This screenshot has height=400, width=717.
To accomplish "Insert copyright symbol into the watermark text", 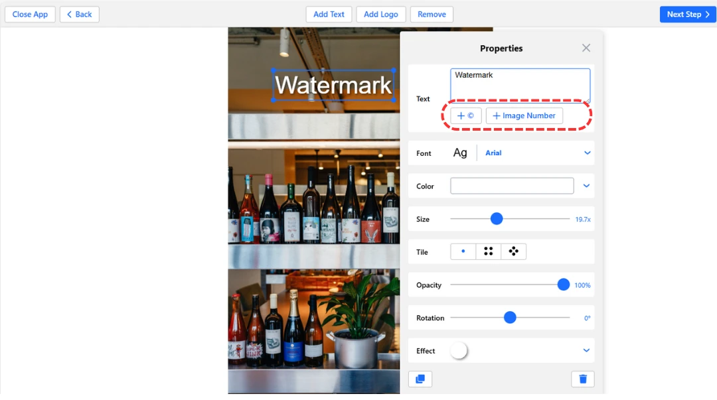I will coord(465,115).
